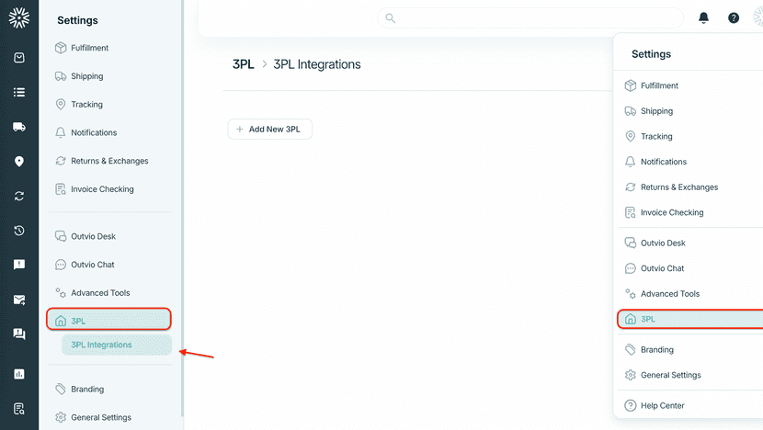The image size is (763, 430).
Task: Open the list icon in dark sidebar
Action: tap(19, 92)
